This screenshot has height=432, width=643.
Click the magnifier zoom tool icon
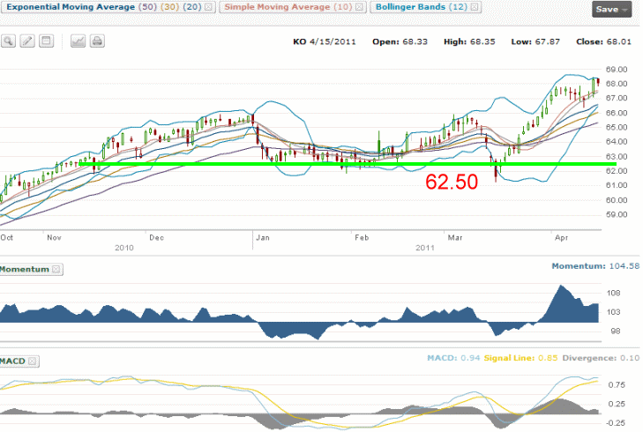(x=8, y=41)
